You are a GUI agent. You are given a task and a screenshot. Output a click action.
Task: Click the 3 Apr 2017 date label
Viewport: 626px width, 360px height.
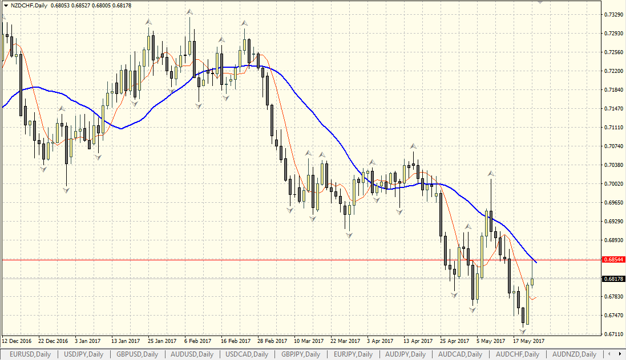[x=380, y=341]
